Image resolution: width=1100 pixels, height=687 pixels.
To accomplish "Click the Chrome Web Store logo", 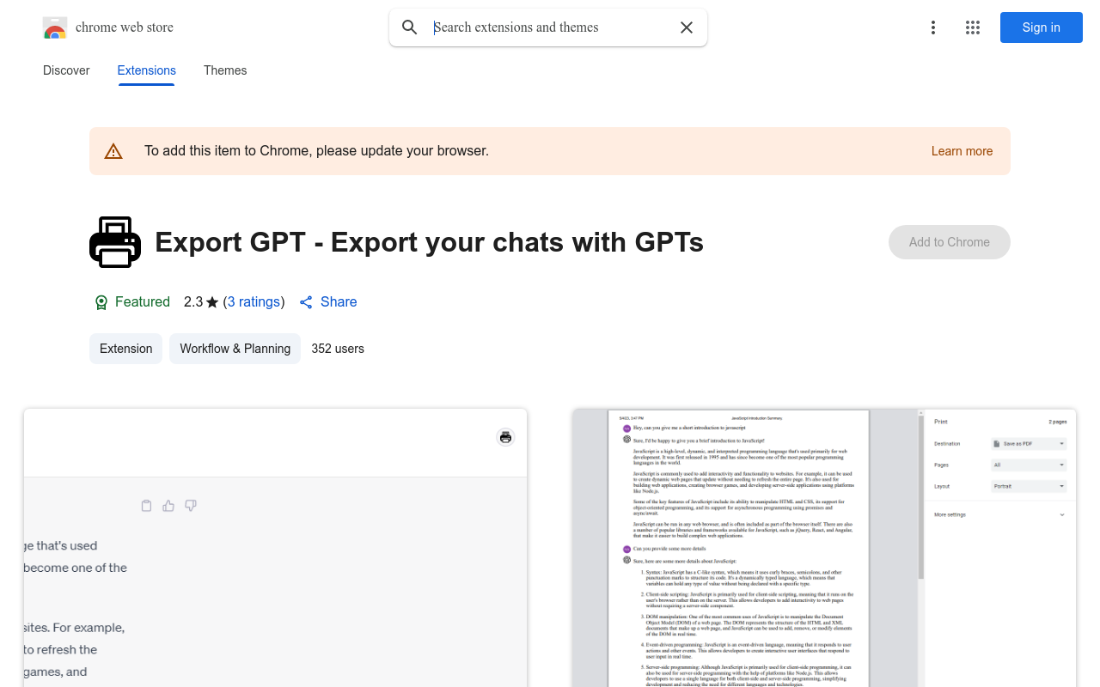I will click(55, 27).
